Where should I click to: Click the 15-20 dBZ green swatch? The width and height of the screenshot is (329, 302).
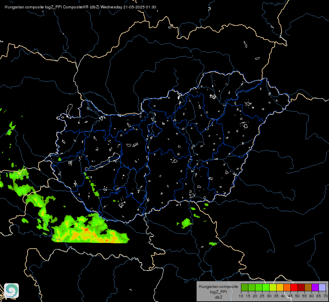click(252, 287)
